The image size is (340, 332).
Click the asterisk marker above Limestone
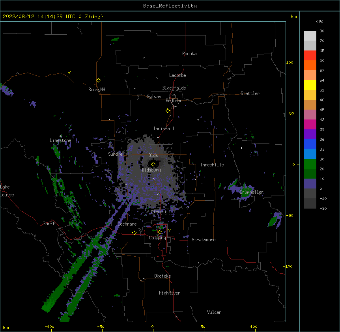pyautogui.click(x=60, y=136)
